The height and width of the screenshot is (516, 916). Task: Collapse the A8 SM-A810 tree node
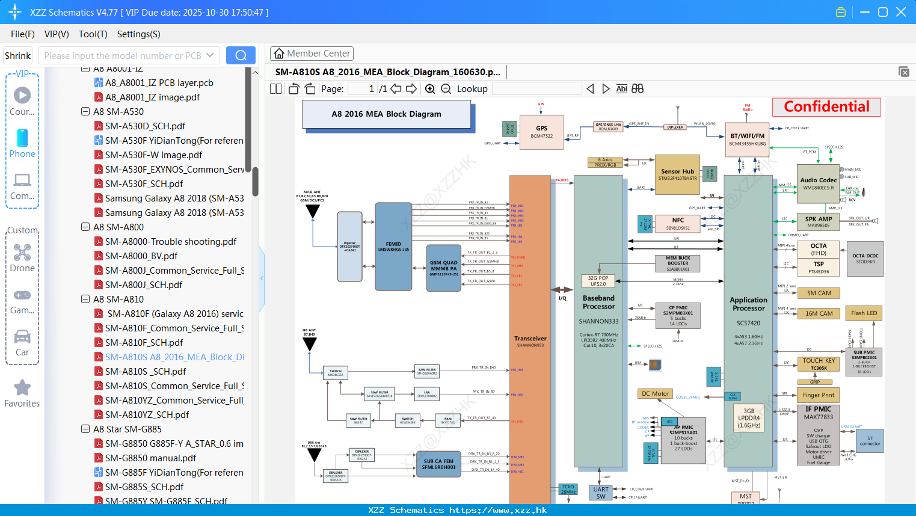pos(85,299)
